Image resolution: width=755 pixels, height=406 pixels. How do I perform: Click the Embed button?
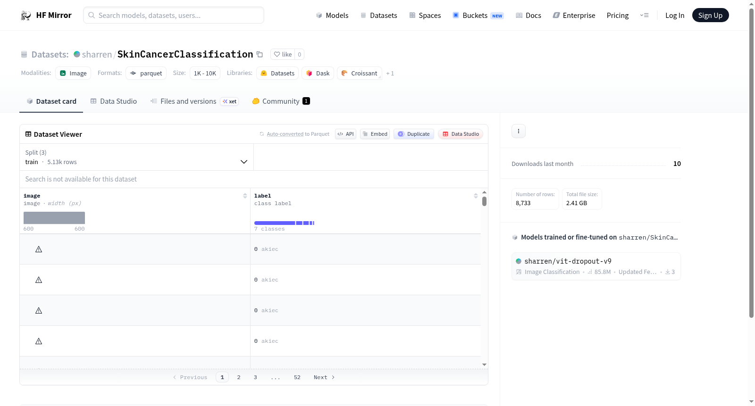375,134
